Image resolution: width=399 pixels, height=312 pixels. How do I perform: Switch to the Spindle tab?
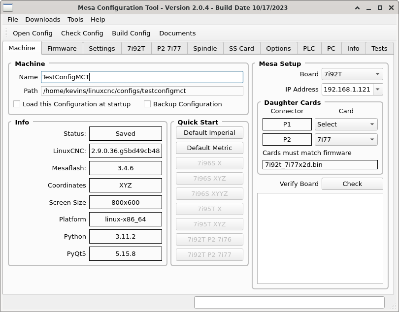pos(205,48)
